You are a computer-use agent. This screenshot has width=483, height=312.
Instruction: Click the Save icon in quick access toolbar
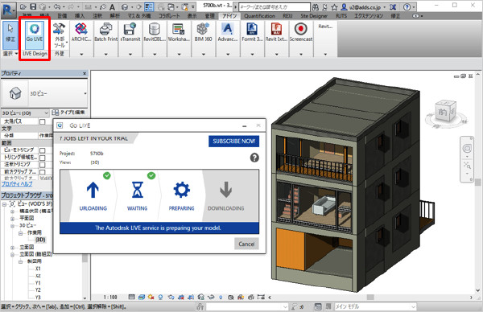click(33, 6)
